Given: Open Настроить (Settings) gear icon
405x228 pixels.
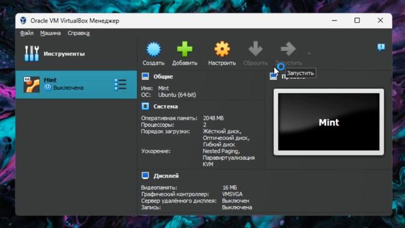Looking at the screenshot, I should 222,49.
